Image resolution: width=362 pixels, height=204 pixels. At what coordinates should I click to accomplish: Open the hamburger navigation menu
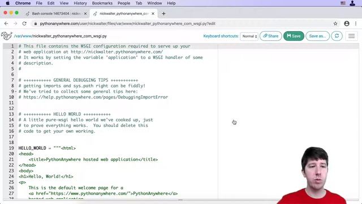click(351, 36)
